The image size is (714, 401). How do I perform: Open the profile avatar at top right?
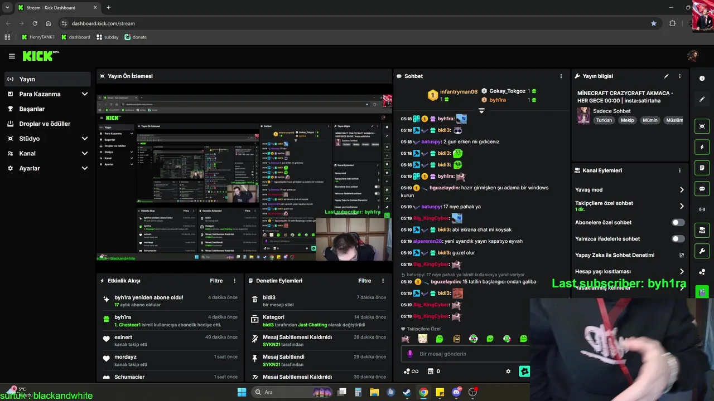pyautogui.click(x=693, y=56)
